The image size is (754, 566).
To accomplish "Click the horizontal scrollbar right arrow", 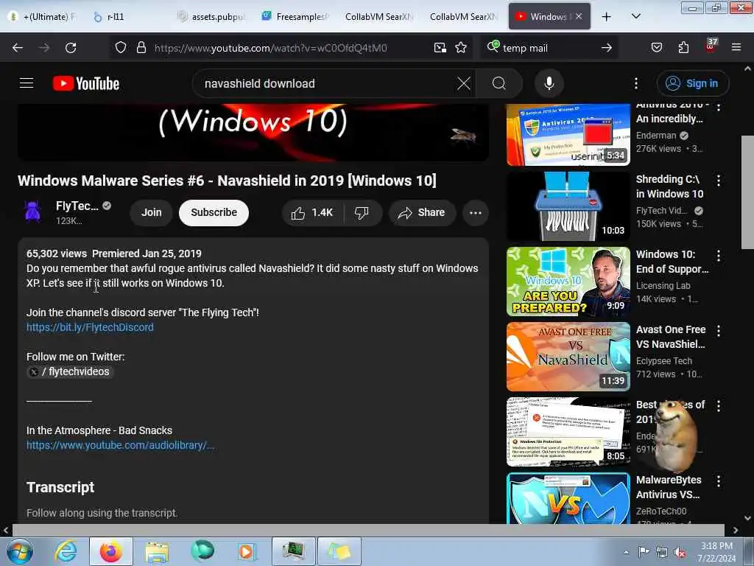I will (x=736, y=530).
